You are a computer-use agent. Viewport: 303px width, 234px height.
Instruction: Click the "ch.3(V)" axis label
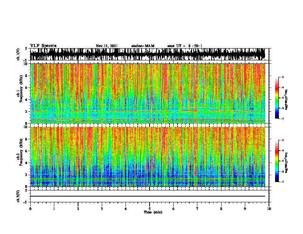18,196
